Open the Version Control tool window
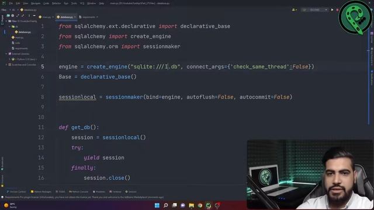Image resolution: width=374 pixels, height=210 pixels. tap(16, 192)
